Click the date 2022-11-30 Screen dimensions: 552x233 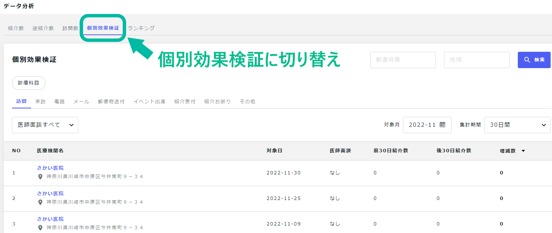[284, 173]
